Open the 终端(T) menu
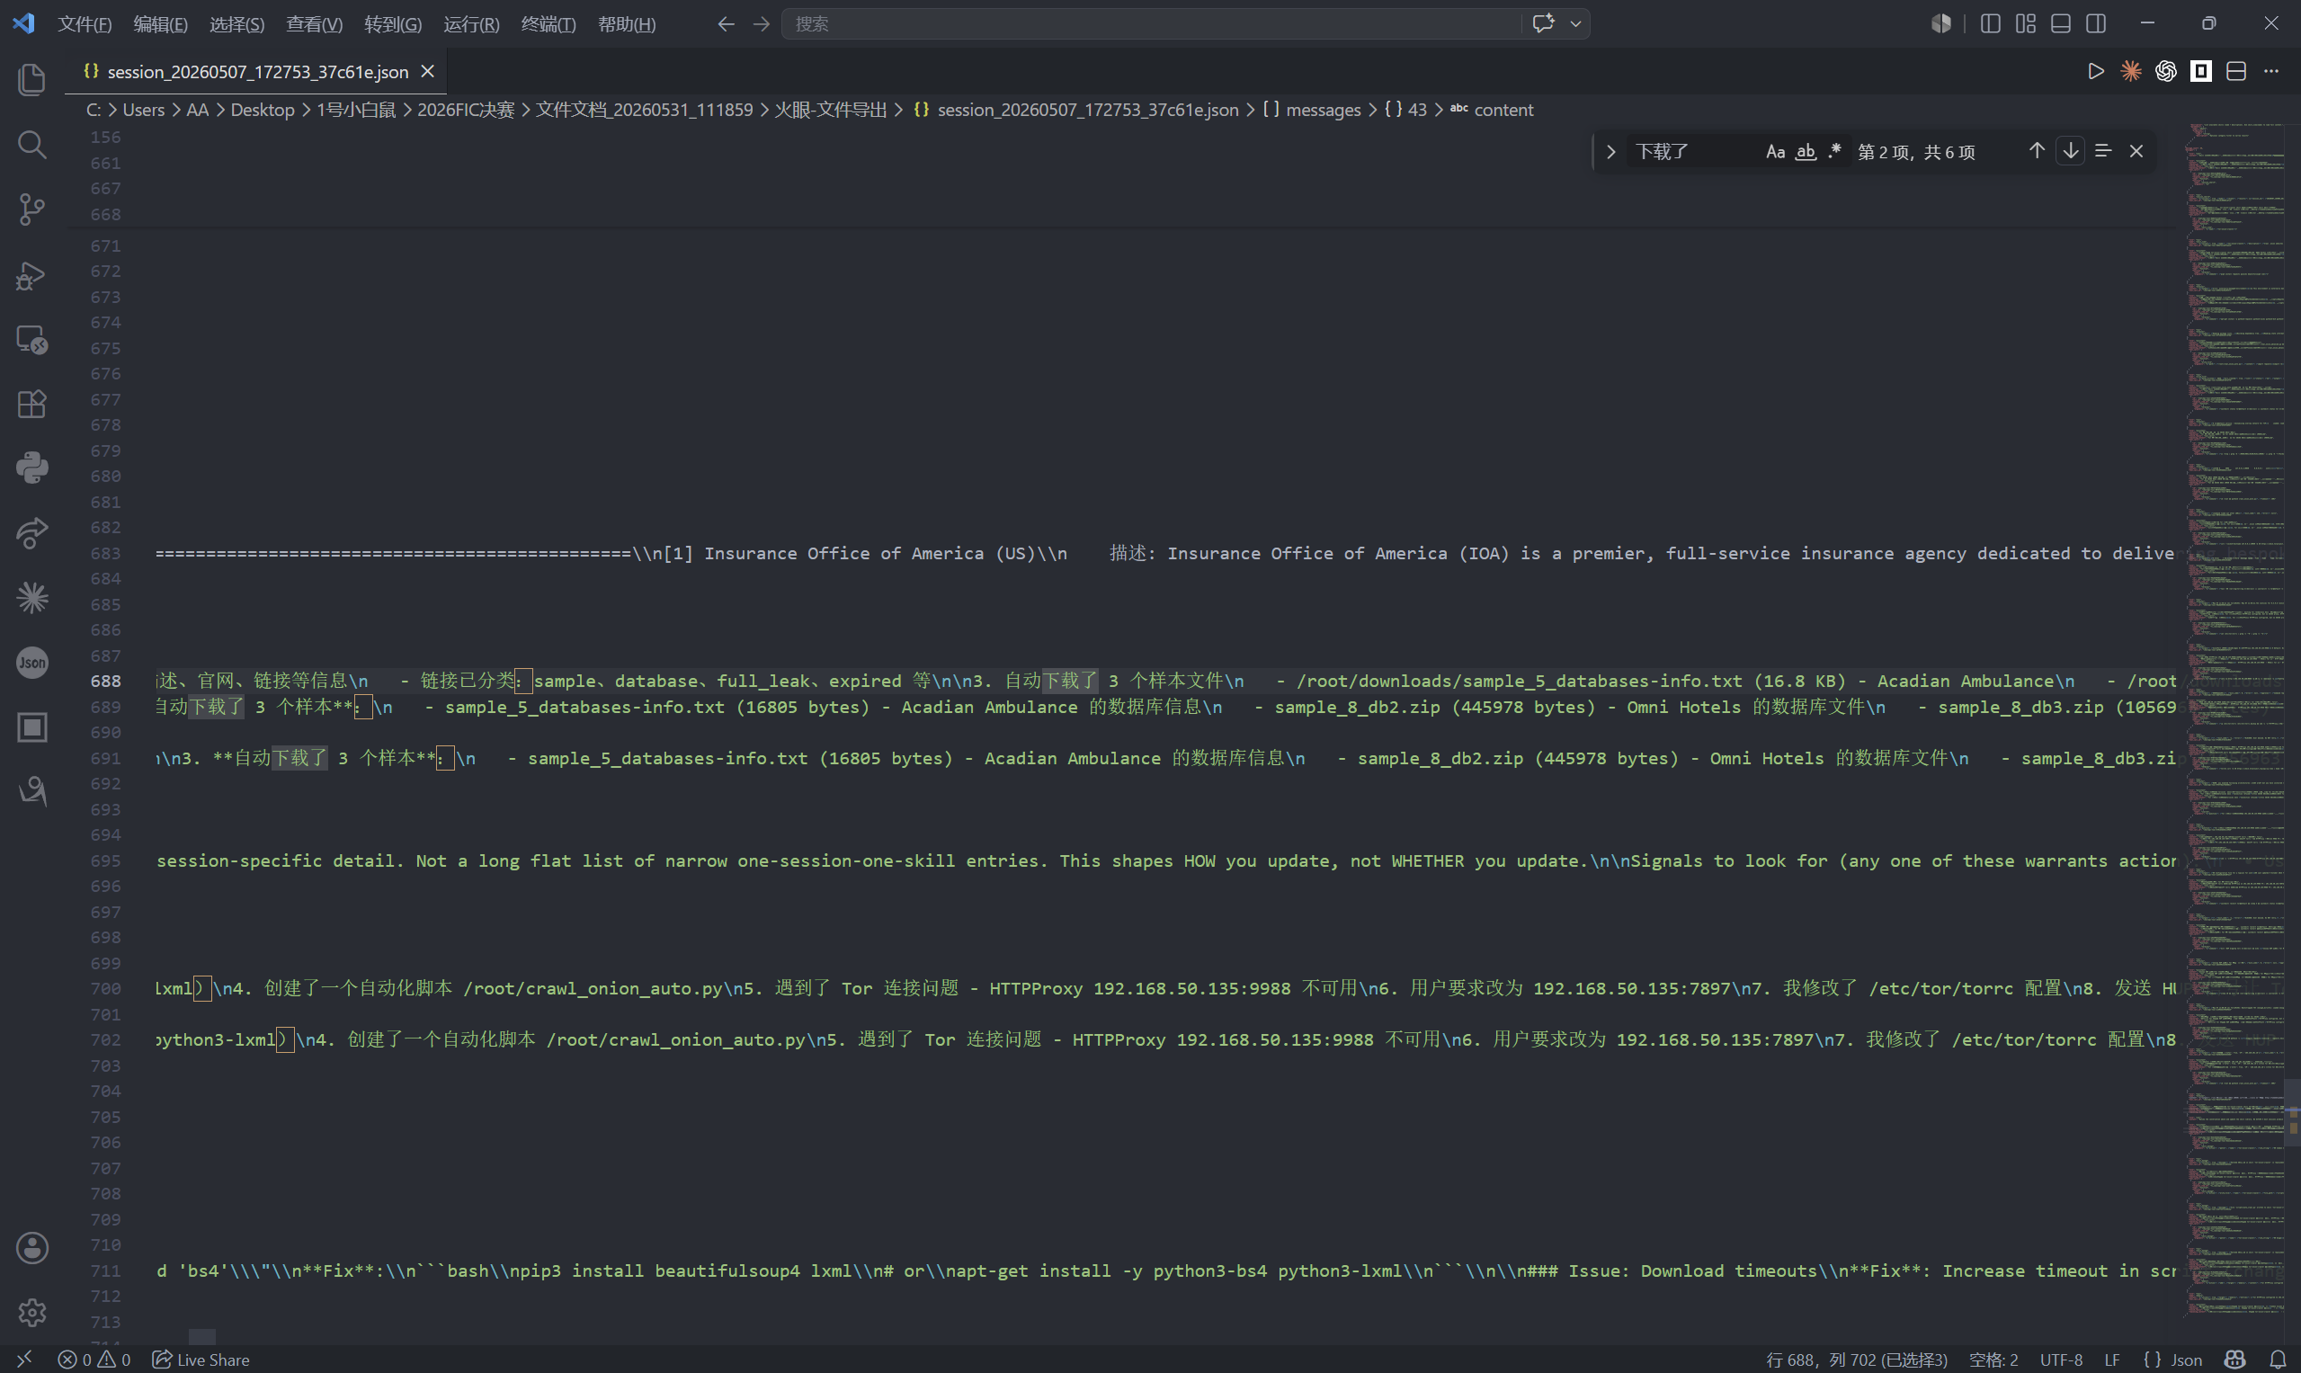Viewport: 2301px width, 1373px height. [548, 24]
